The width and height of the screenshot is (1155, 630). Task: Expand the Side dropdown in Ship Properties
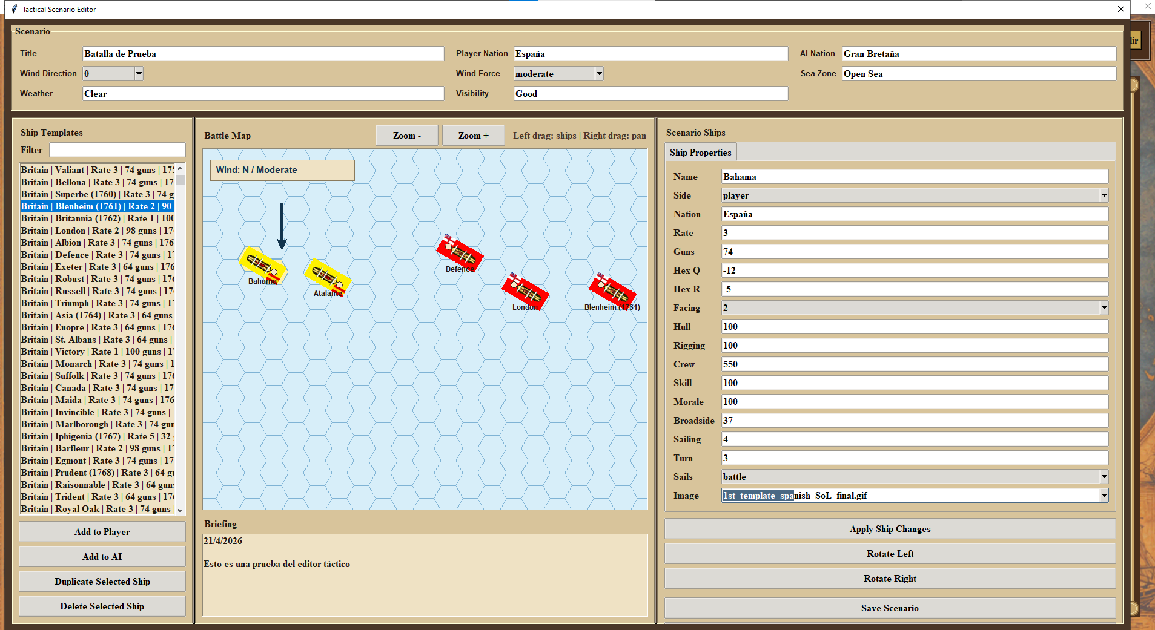pos(1104,195)
